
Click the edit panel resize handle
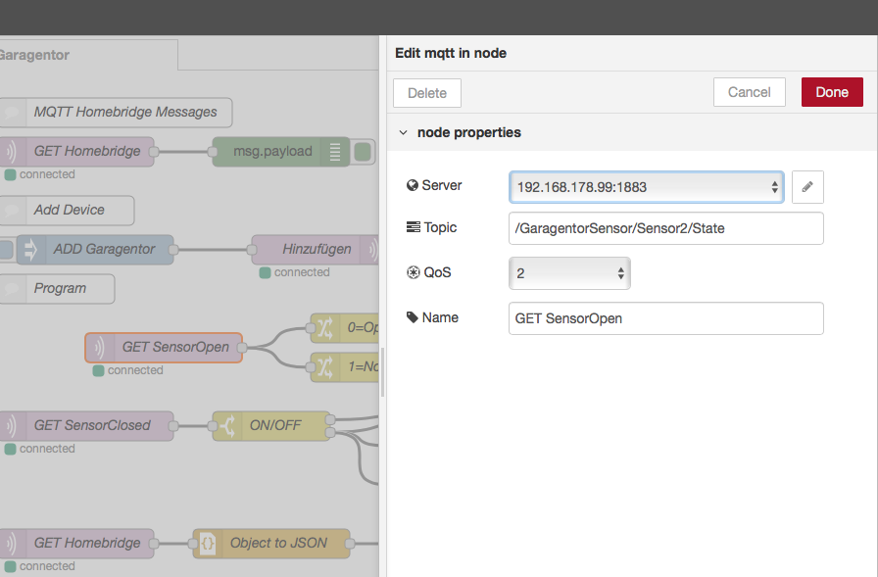(x=382, y=372)
